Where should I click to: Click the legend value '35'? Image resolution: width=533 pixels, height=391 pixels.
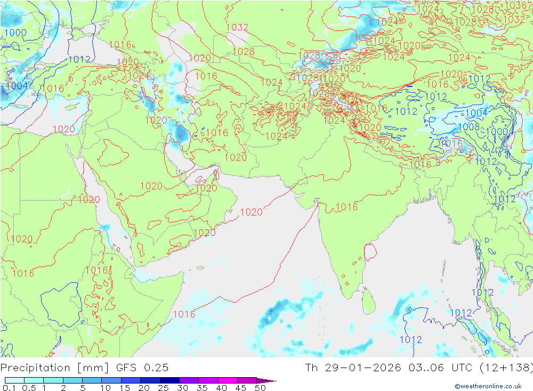(x=202, y=388)
